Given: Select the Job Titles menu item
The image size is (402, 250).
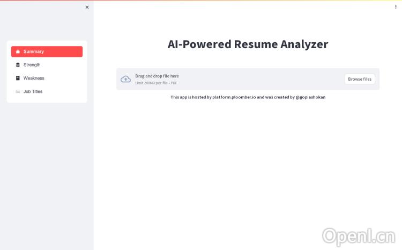Looking at the screenshot, I should pyautogui.click(x=47, y=91).
